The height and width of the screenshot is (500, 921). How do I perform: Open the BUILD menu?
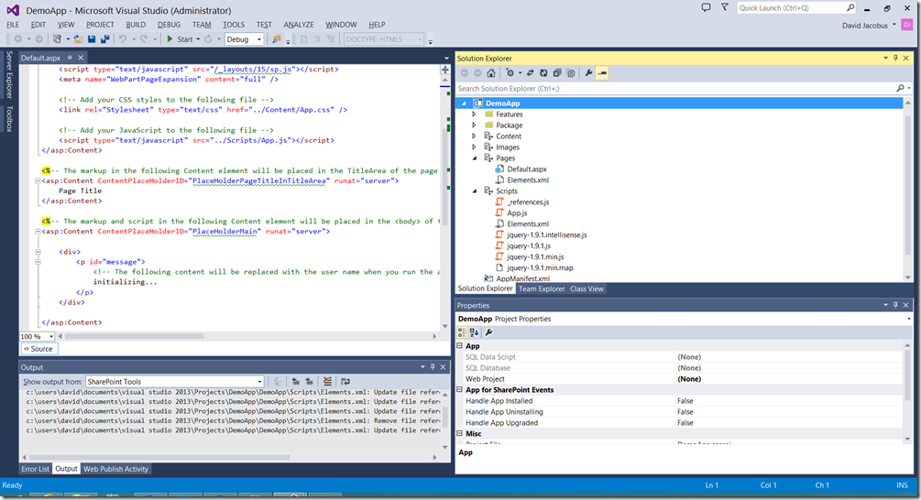(136, 25)
